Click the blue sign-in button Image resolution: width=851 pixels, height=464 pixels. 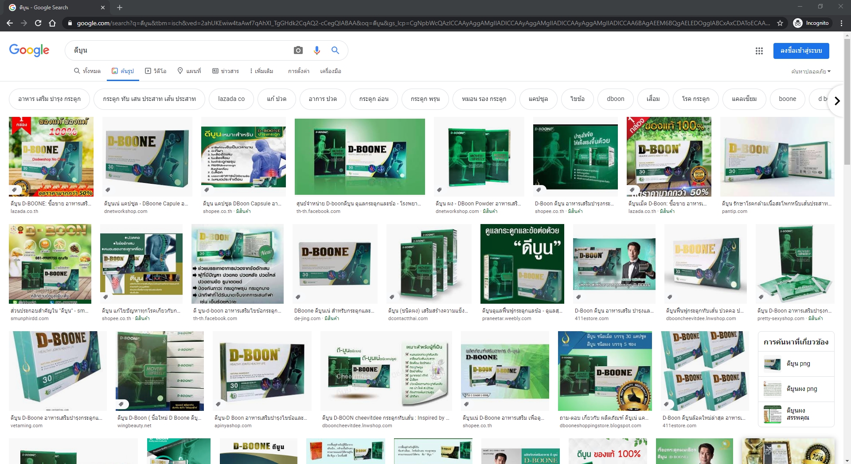point(801,50)
